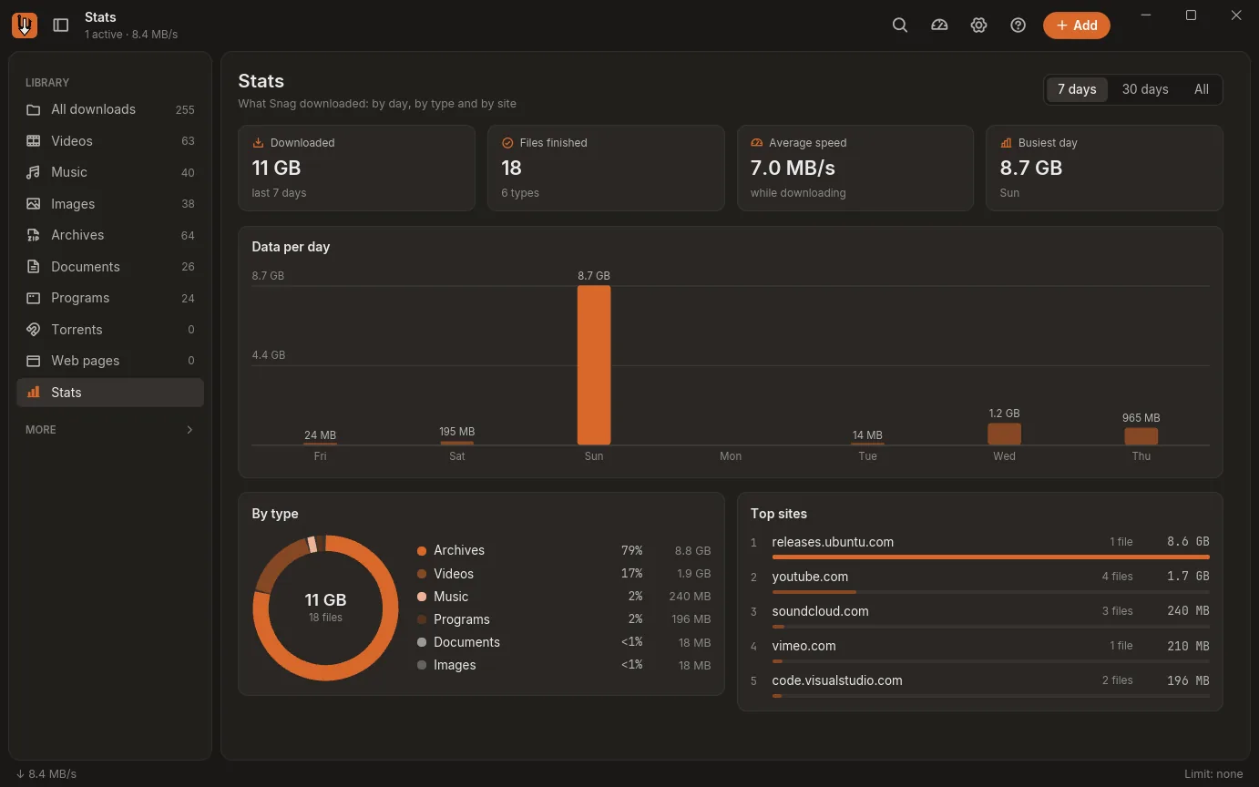This screenshot has width=1259, height=787.
Task: Select the Thu 965 MB bar
Action: (1141, 436)
